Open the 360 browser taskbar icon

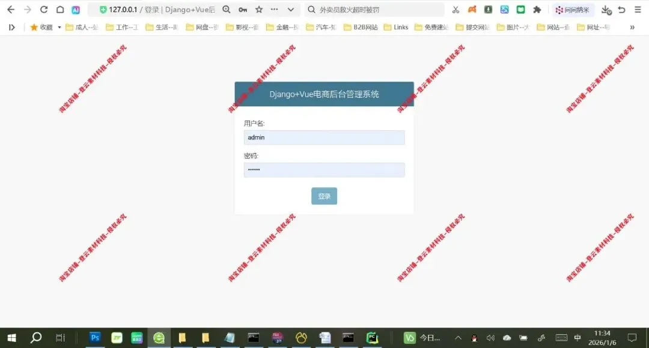pyautogui.click(x=159, y=338)
